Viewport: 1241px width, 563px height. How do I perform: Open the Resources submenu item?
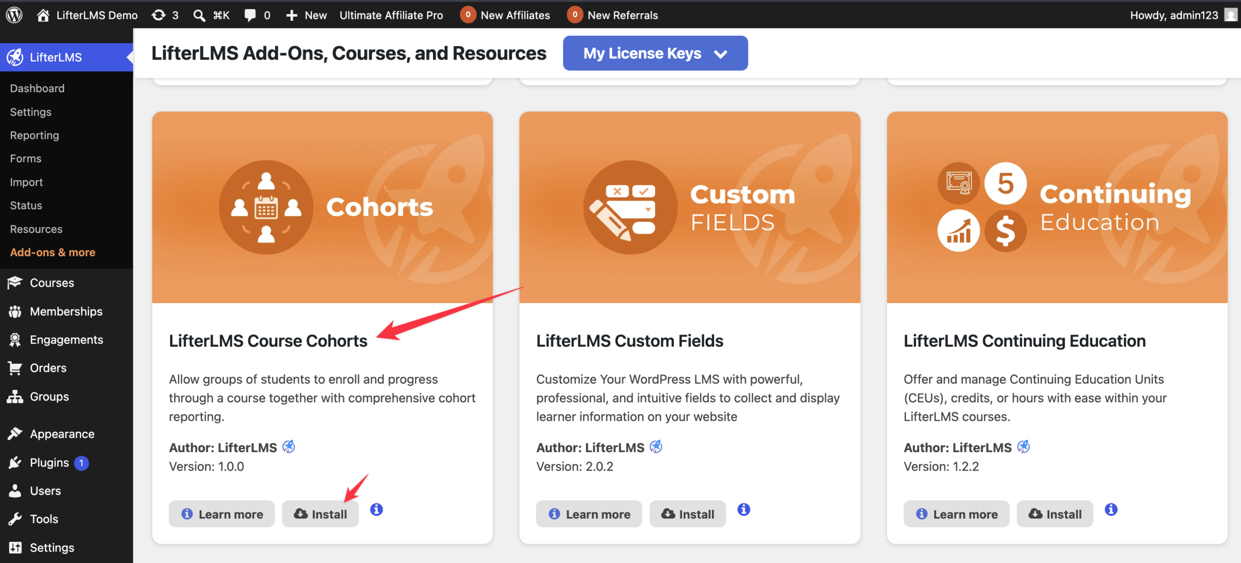click(x=36, y=229)
